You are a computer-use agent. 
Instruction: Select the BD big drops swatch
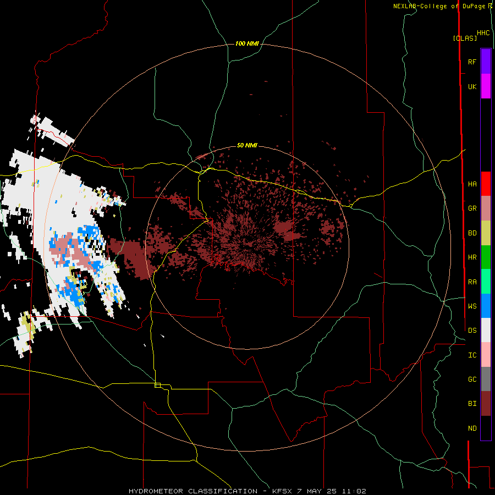pyautogui.click(x=486, y=233)
